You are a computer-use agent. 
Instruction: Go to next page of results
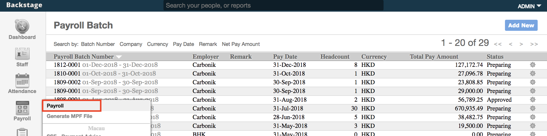point(521,44)
